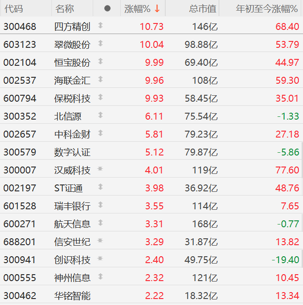Click the 36.92亿 market cap cell
The image size is (303, 305).
(x=201, y=188)
